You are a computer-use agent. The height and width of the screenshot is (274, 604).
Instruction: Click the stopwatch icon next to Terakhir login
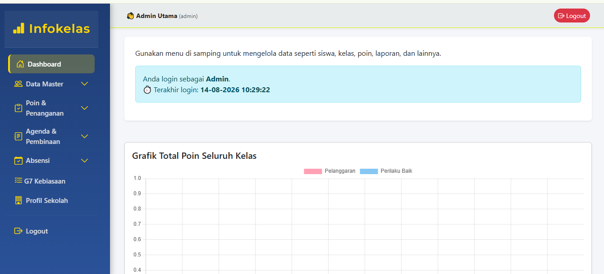pyautogui.click(x=147, y=90)
